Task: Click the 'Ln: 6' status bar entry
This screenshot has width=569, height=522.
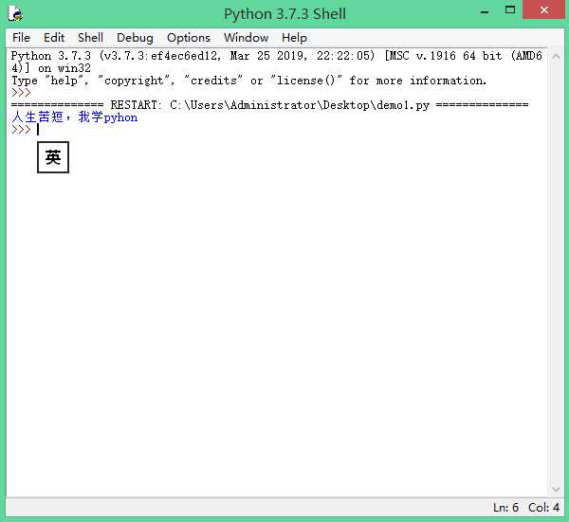Action: (x=505, y=508)
